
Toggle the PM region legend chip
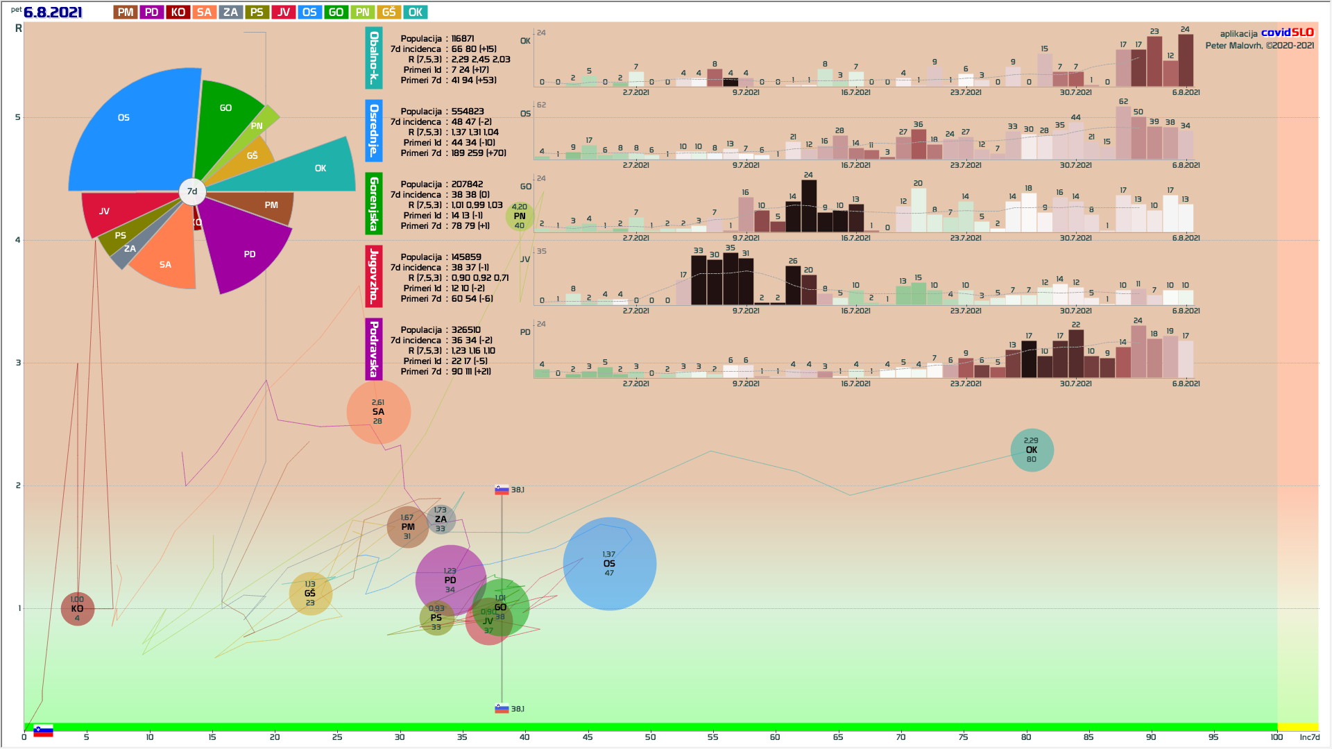click(x=126, y=12)
